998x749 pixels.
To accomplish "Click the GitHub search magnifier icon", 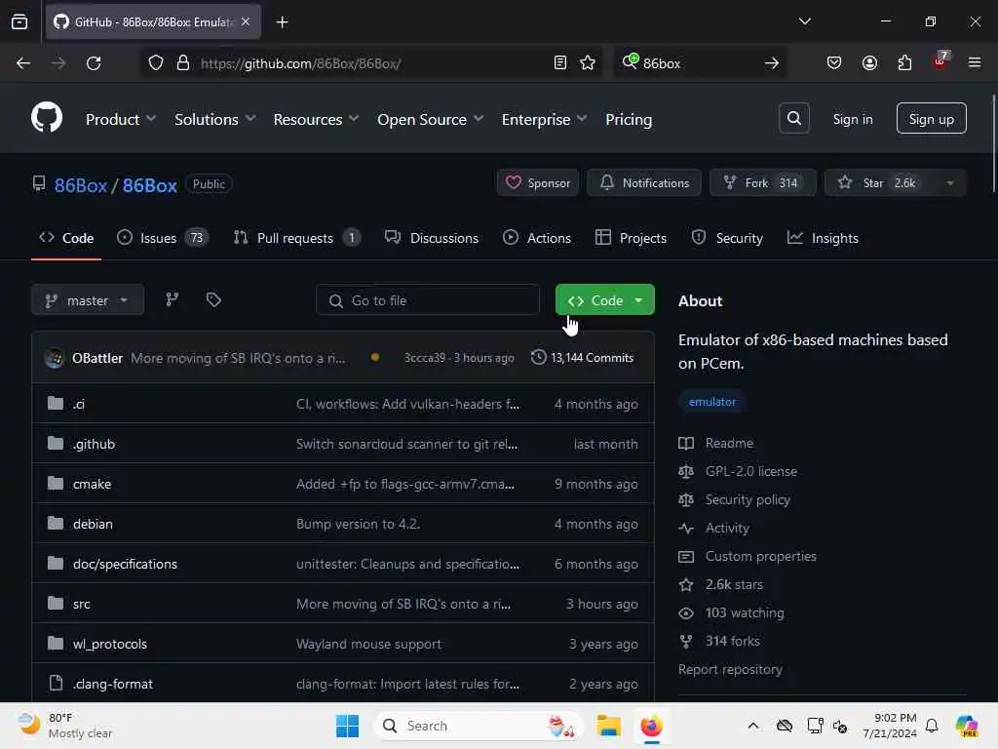I will pos(793,118).
